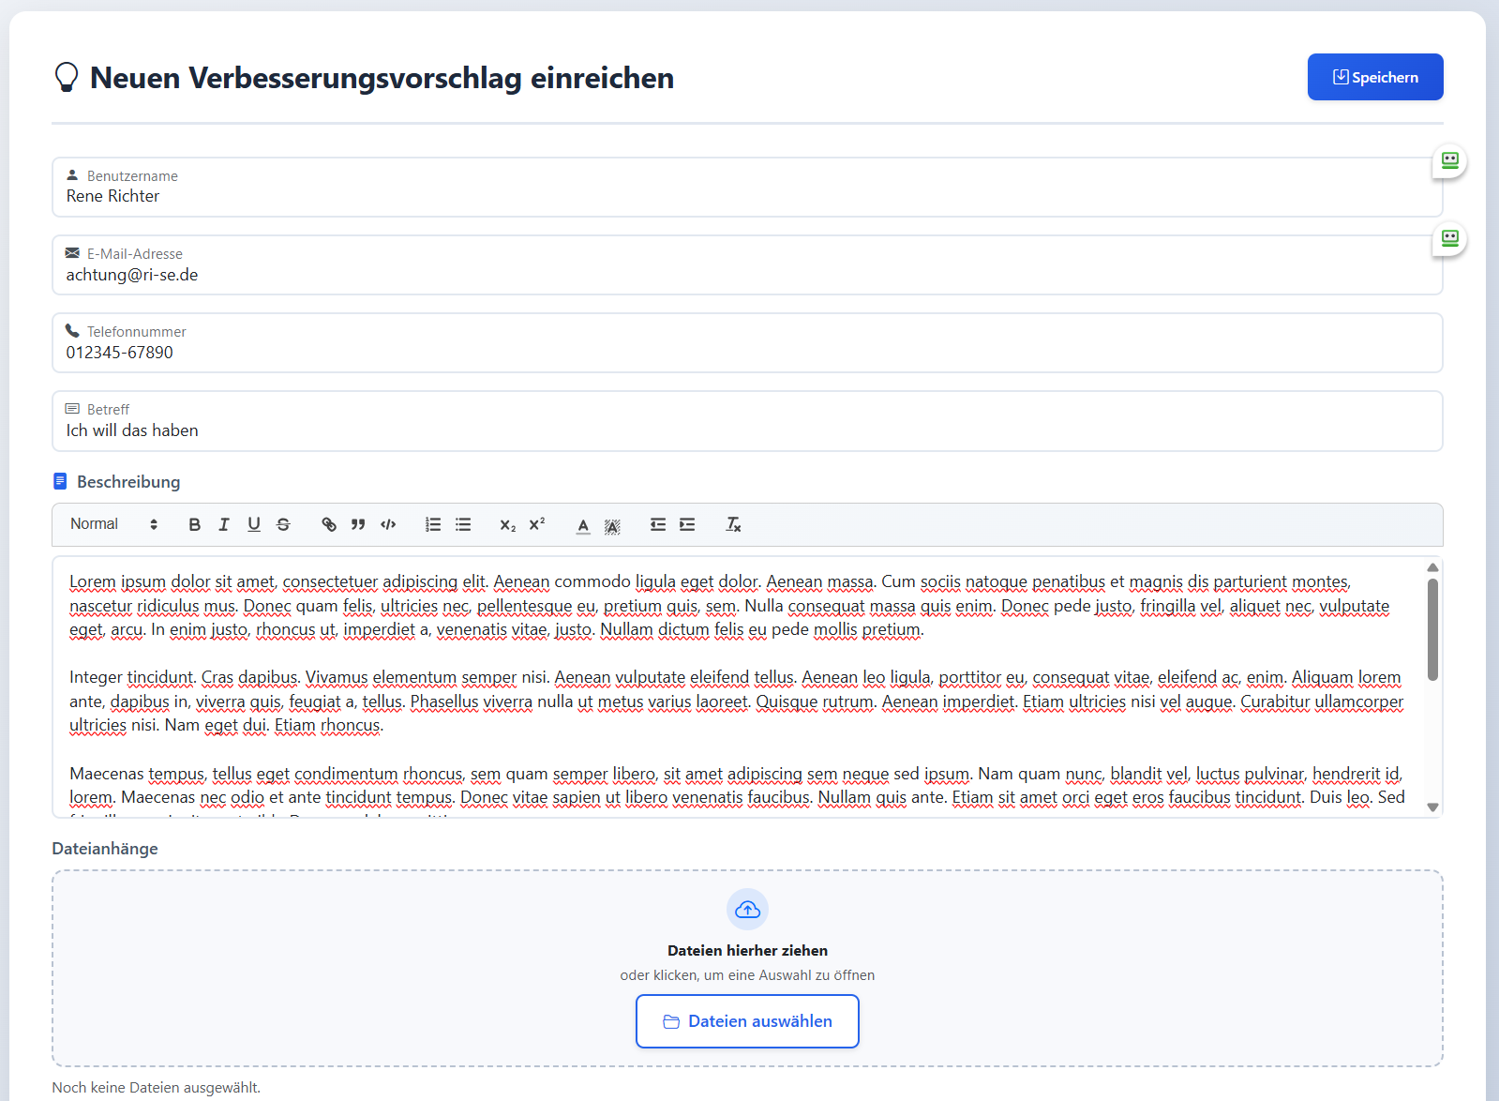Open the Normal heading format dropdown

(113, 524)
